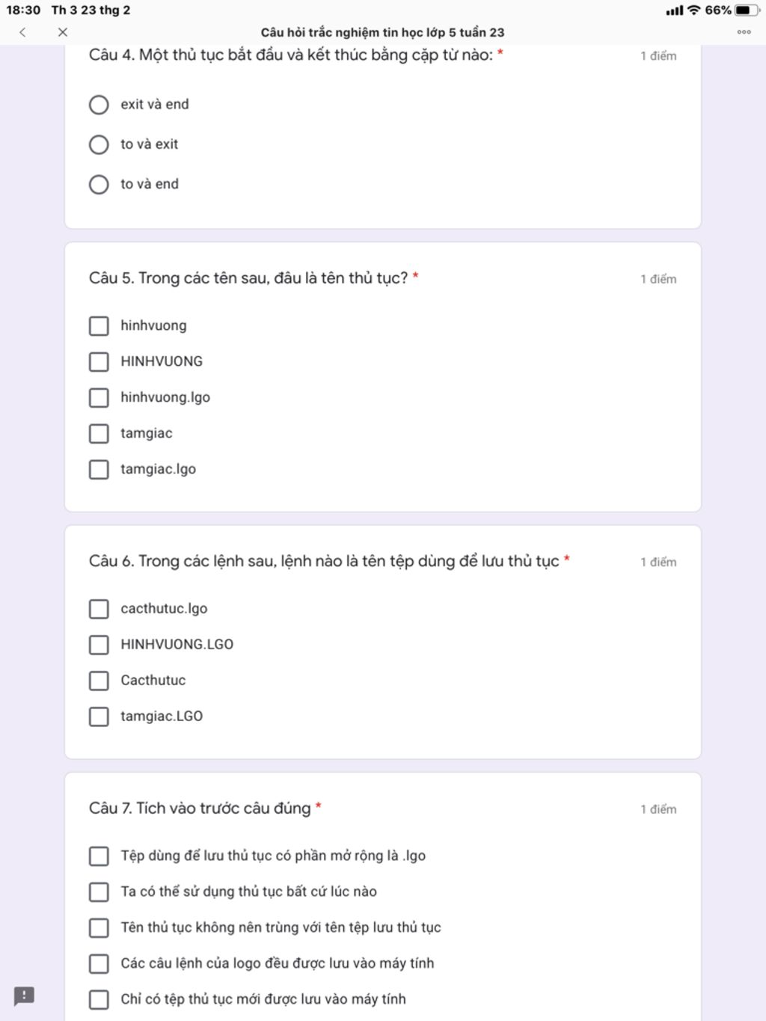This screenshot has width=766, height=1021.
Task: Close the web view with the X icon
Action: tap(63, 32)
